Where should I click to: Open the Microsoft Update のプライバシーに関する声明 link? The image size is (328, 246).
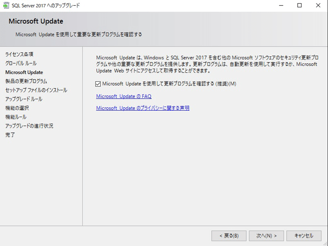[142, 108]
